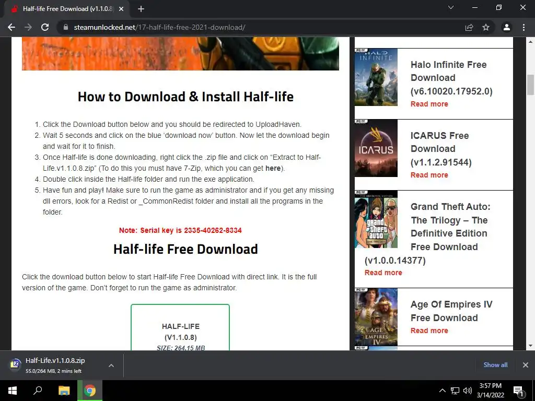
Task: Share this page using the share icon
Action: point(469,27)
